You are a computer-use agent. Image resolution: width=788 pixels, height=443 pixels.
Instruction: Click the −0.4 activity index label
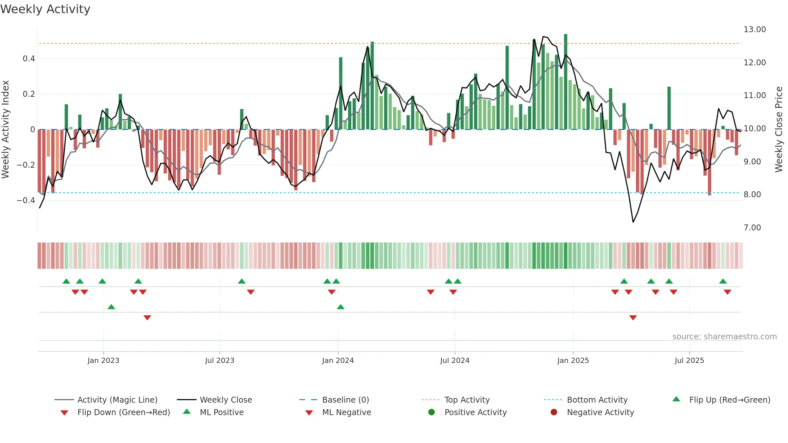click(26, 200)
